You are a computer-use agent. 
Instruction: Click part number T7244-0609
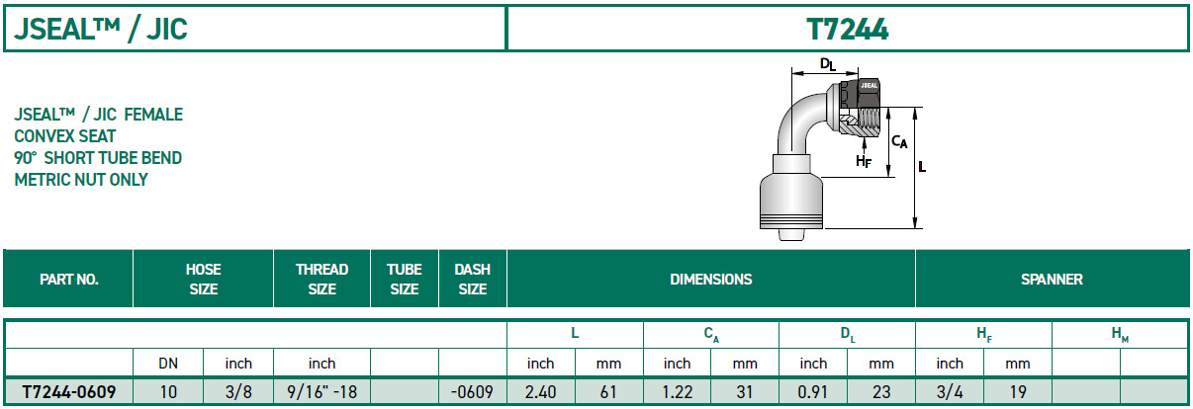[69, 391]
